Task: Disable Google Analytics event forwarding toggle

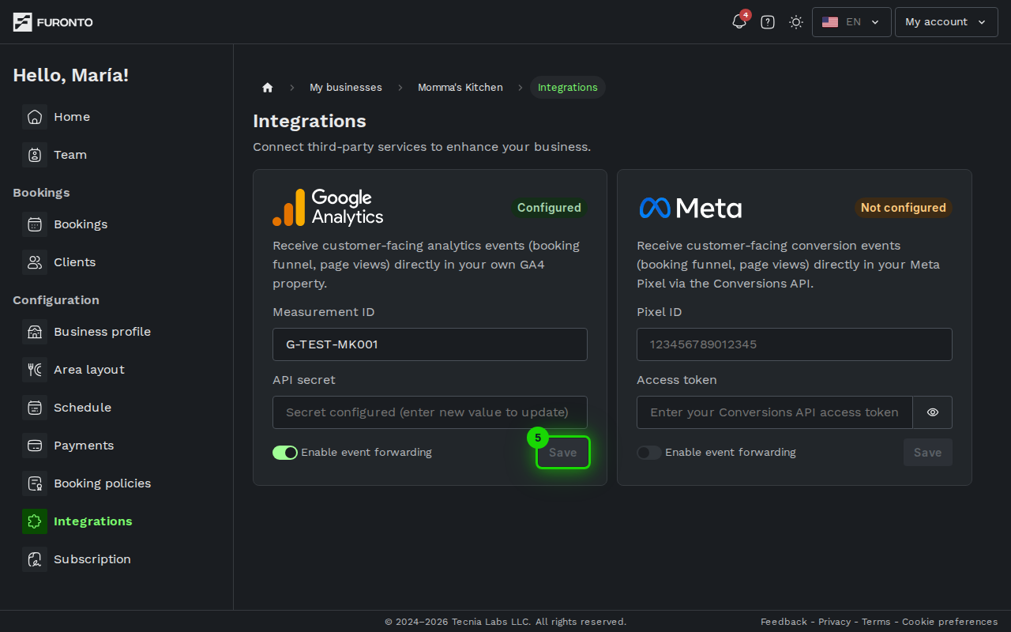Action: (x=285, y=453)
